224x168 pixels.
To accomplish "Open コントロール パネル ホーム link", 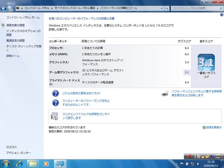I will [23, 17].
